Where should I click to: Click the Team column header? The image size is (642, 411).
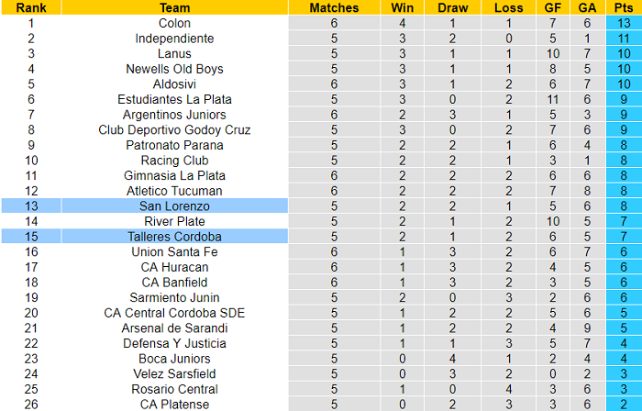[174, 7]
